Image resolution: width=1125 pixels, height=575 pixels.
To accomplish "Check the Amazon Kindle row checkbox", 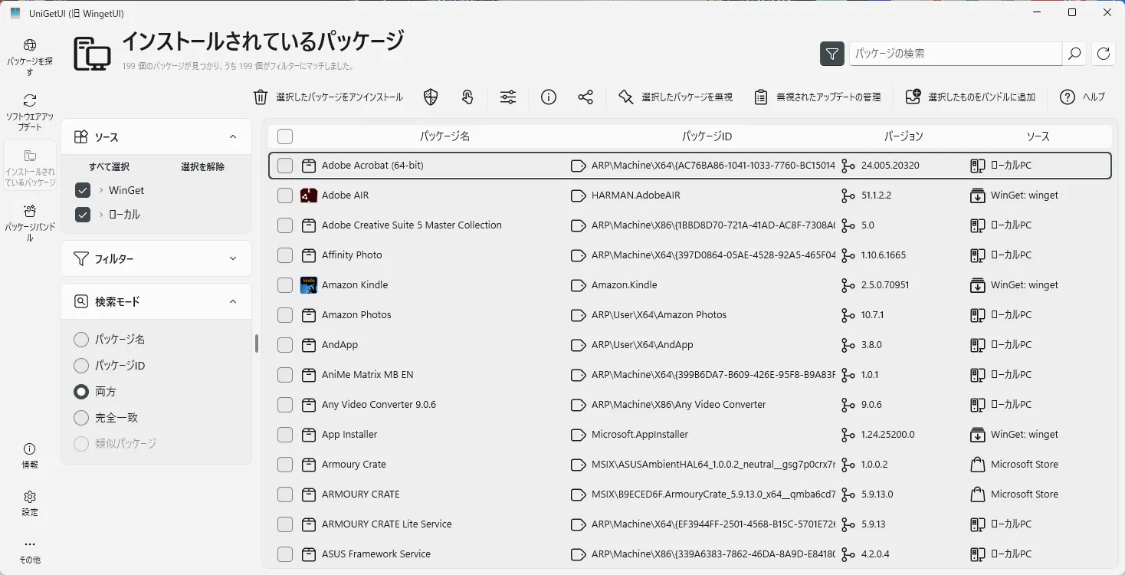I will tap(285, 285).
